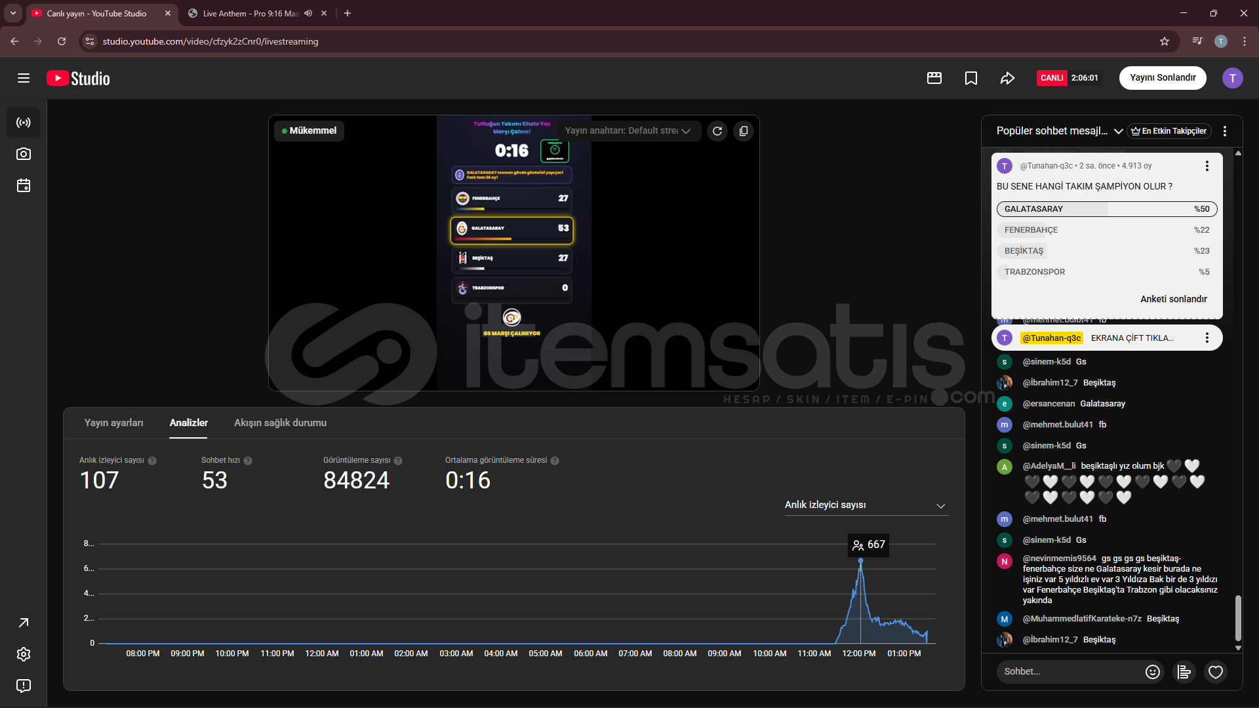Open the clapperboard edit icon in header
This screenshot has width=1259, height=708.
click(x=934, y=78)
